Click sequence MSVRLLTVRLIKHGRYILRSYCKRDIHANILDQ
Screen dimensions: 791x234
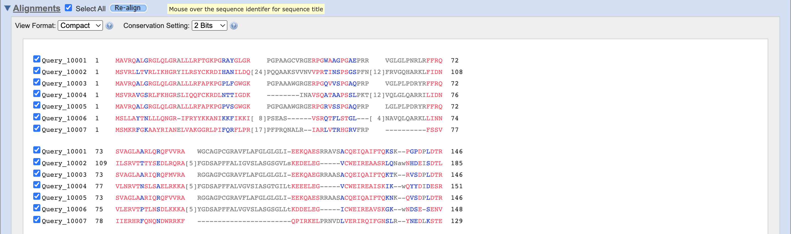[x=183, y=72]
